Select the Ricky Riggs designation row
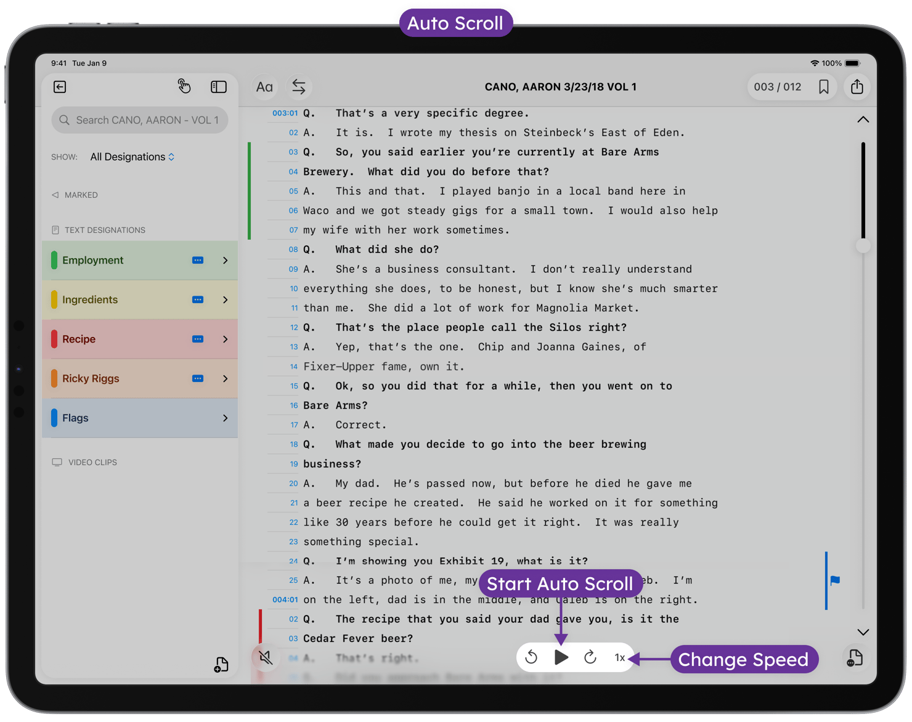 tap(140, 379)
